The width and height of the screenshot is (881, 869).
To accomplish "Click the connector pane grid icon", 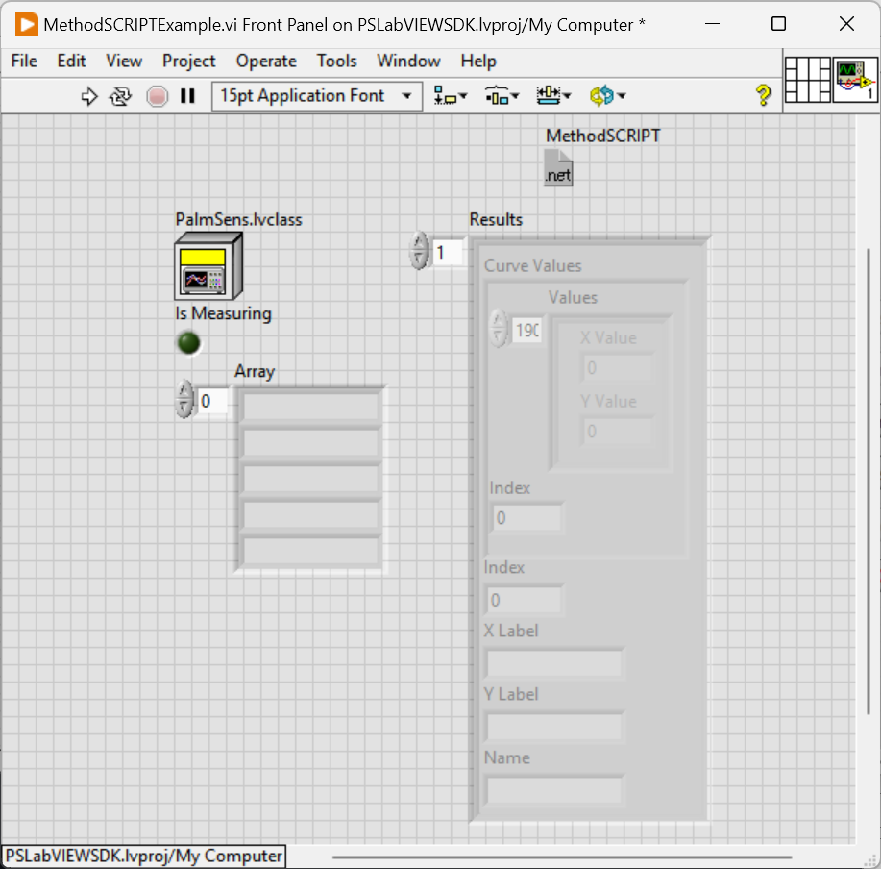I will [x=807, y=80].
